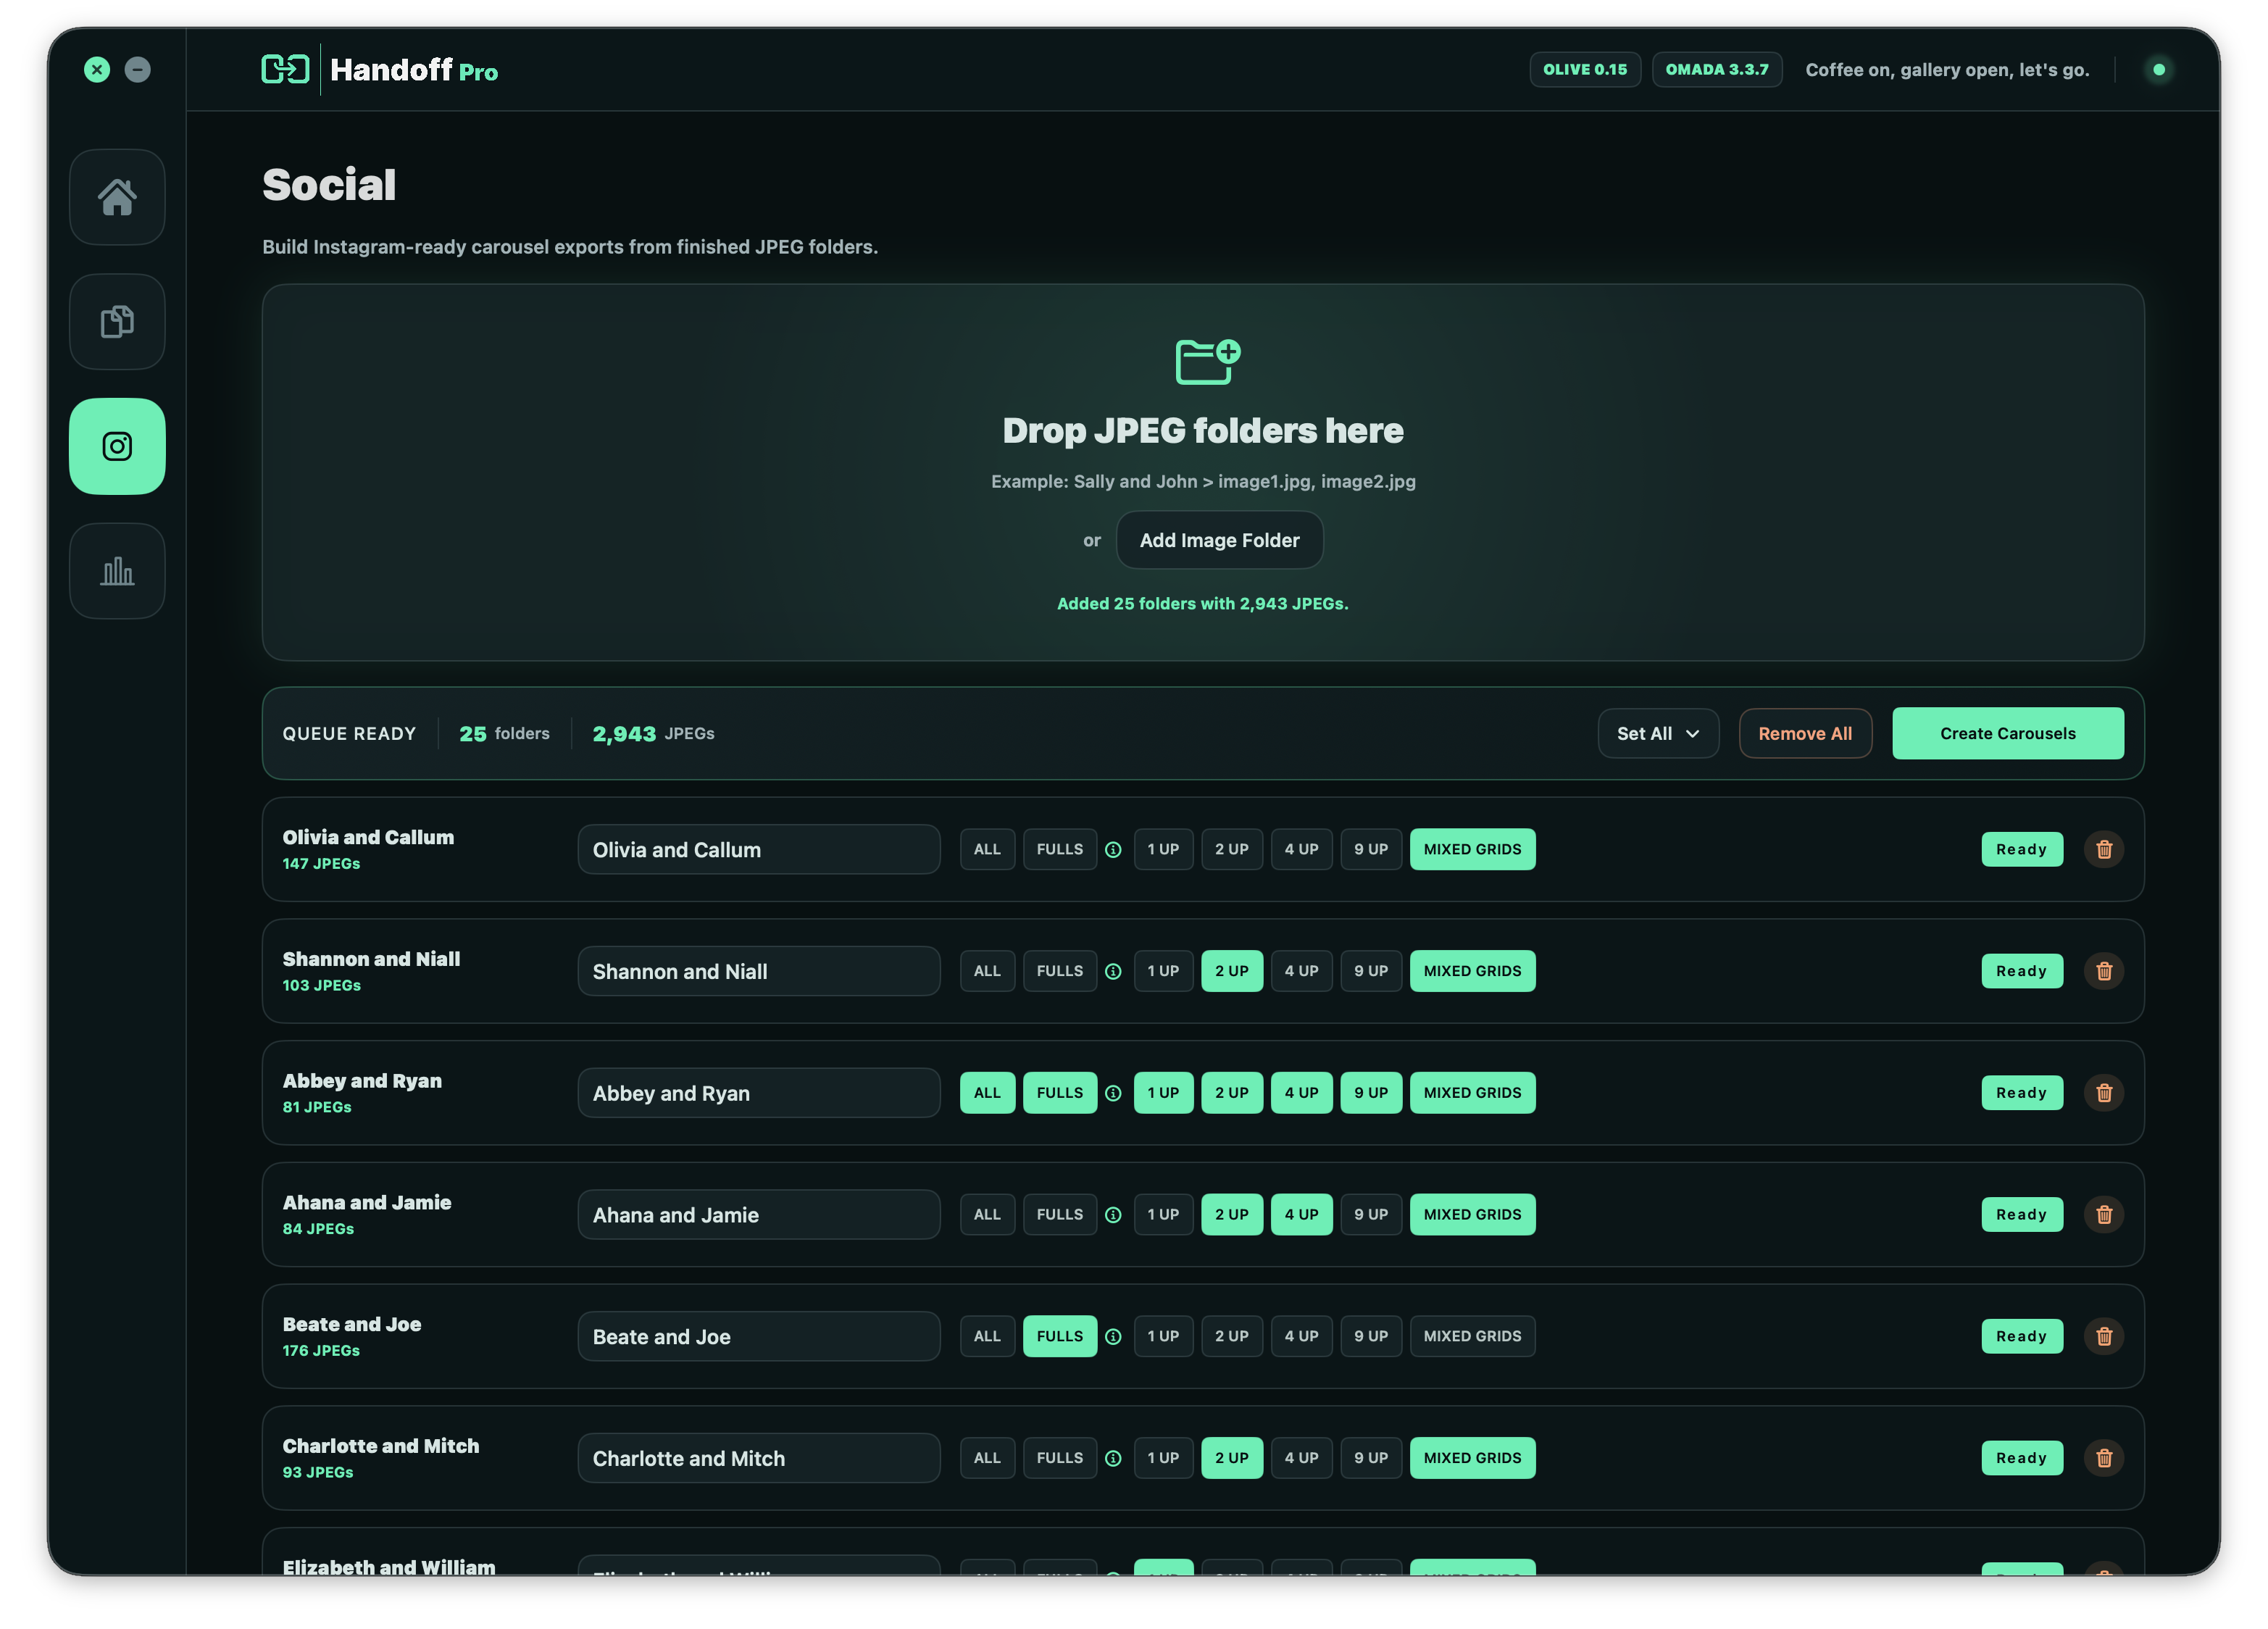Show Fulls info for Beate and Joe
Viewport: 2268px width, 1629px height.
(x=1113, y=1337)
